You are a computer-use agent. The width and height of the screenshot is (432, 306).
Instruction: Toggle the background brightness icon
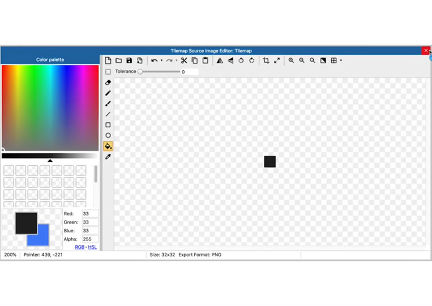coord(323,61)
